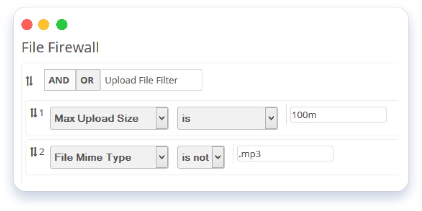Click the green maximize window dot
The height and width of the screenshot is (211, 422).
pyautogui.click(x=62, y=25)
